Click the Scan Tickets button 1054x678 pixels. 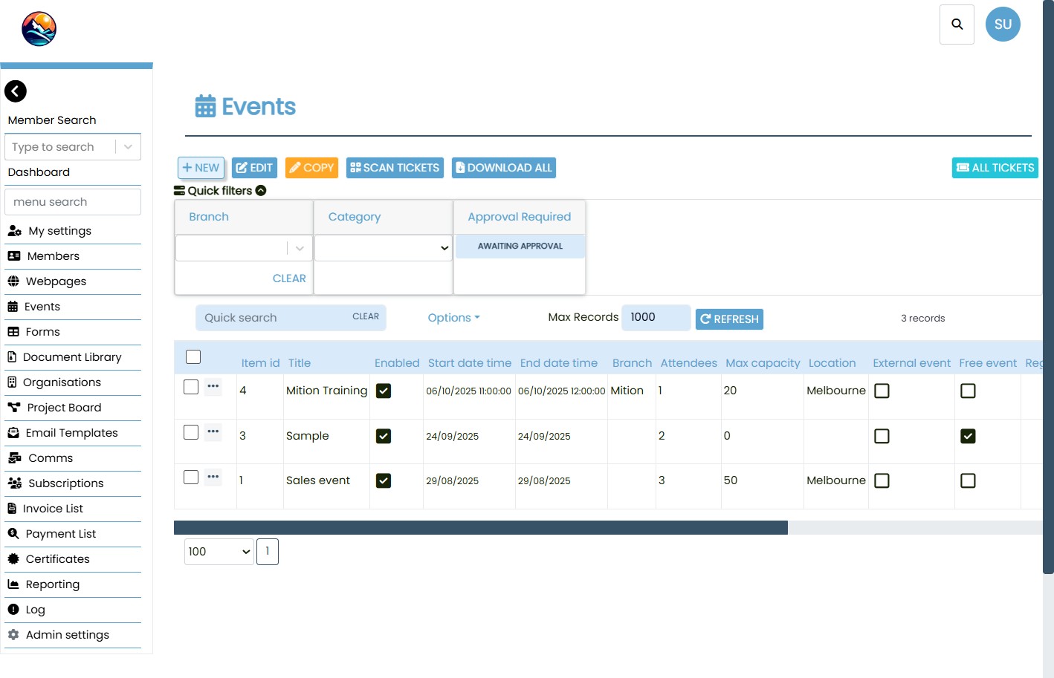[395, 168]
